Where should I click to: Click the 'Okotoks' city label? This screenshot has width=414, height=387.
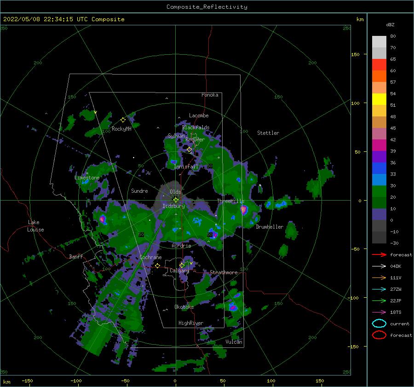coord(184,306)
